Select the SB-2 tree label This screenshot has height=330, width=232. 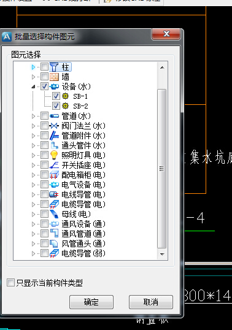tap(80, 106)
